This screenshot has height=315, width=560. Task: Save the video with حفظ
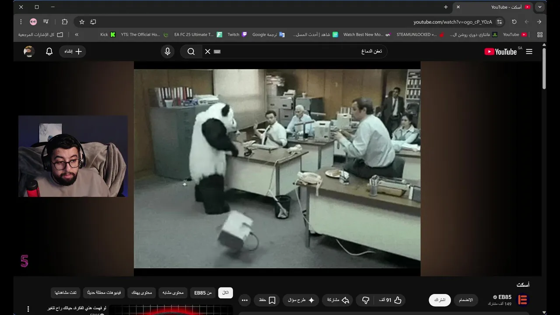pos(266,300)
